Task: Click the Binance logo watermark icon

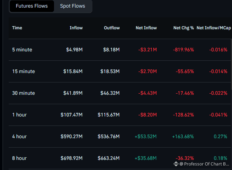Action: click(x=176, y=164)
